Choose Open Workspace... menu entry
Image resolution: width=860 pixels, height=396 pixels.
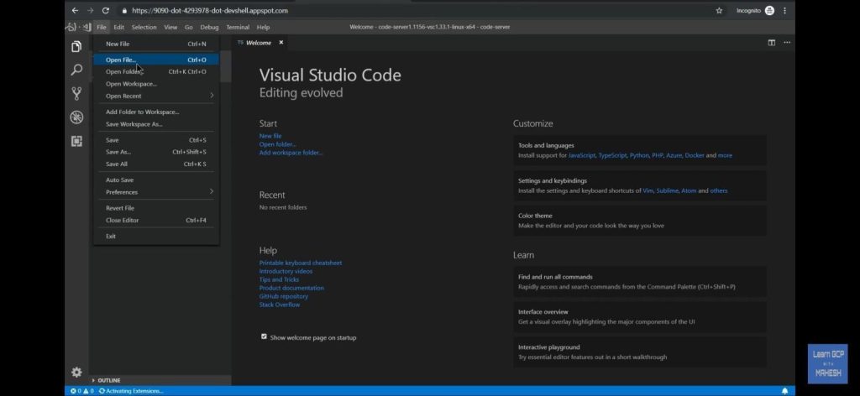pos(156,84)
